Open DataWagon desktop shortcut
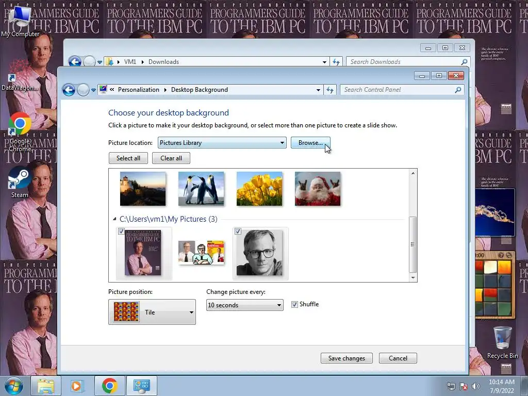The image size is (528, 396). 20,76
